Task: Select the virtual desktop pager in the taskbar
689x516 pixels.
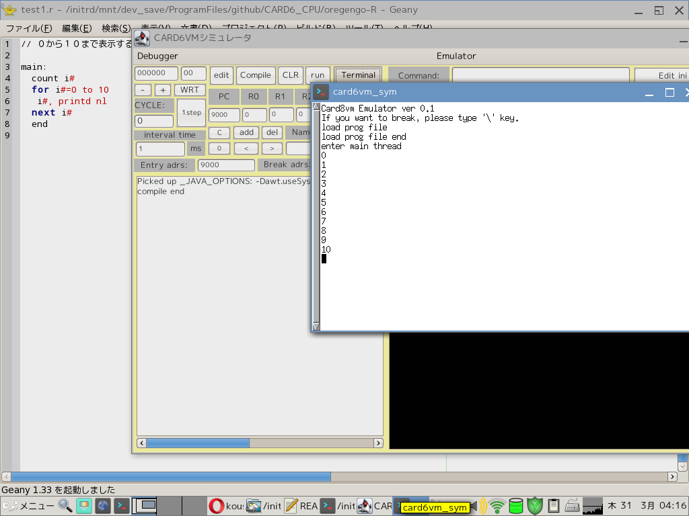Action: (169, 506)
